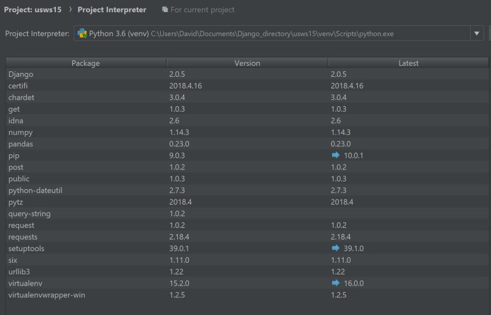
Task: Select the virtualenvwrapper-win package row
Action: 247,295
